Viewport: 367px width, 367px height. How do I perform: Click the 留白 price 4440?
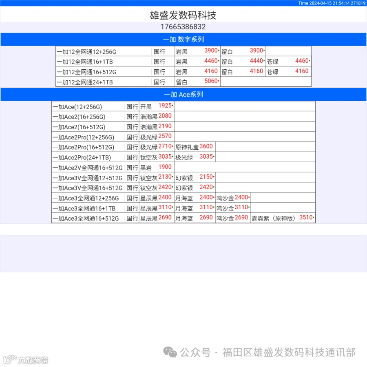[256, 61]
